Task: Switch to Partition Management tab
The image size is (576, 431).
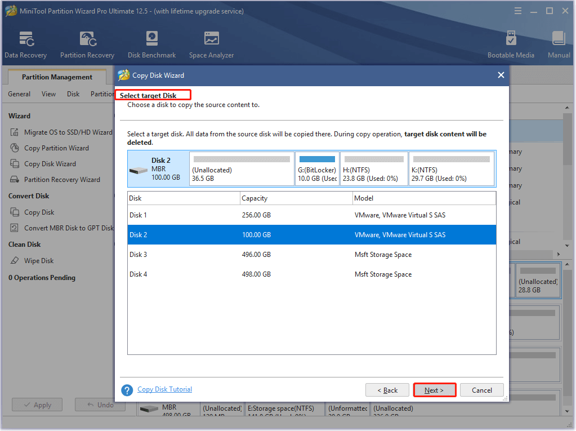Action: (x=57, y=77)
